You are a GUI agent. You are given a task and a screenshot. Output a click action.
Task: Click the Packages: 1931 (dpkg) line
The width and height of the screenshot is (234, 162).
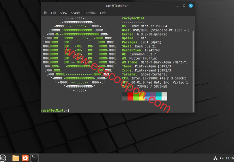[x=142, y=42]
